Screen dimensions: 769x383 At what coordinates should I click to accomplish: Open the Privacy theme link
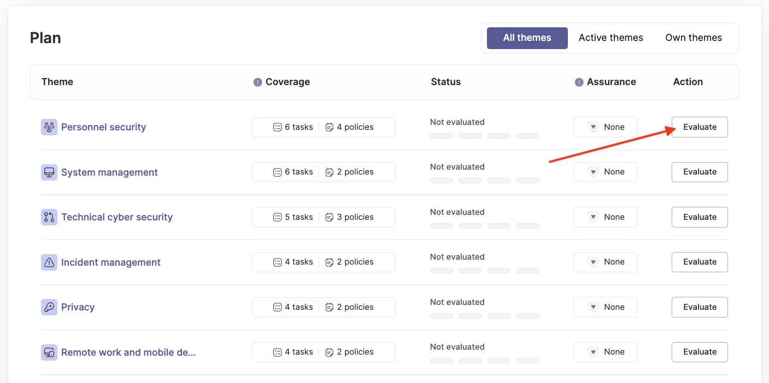pyautogui.click(x=78, y=307)
